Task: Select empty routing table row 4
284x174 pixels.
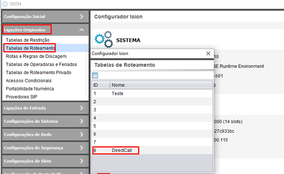Action: pos(152,118)
